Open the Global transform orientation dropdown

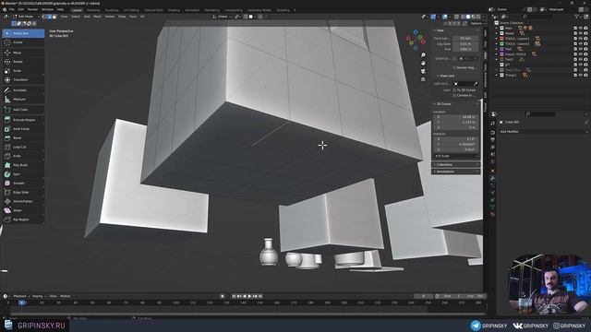[x=222, y=17]
